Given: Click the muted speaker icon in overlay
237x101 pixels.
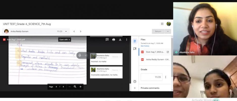Looking at the screenshot, I should point(86,55).
